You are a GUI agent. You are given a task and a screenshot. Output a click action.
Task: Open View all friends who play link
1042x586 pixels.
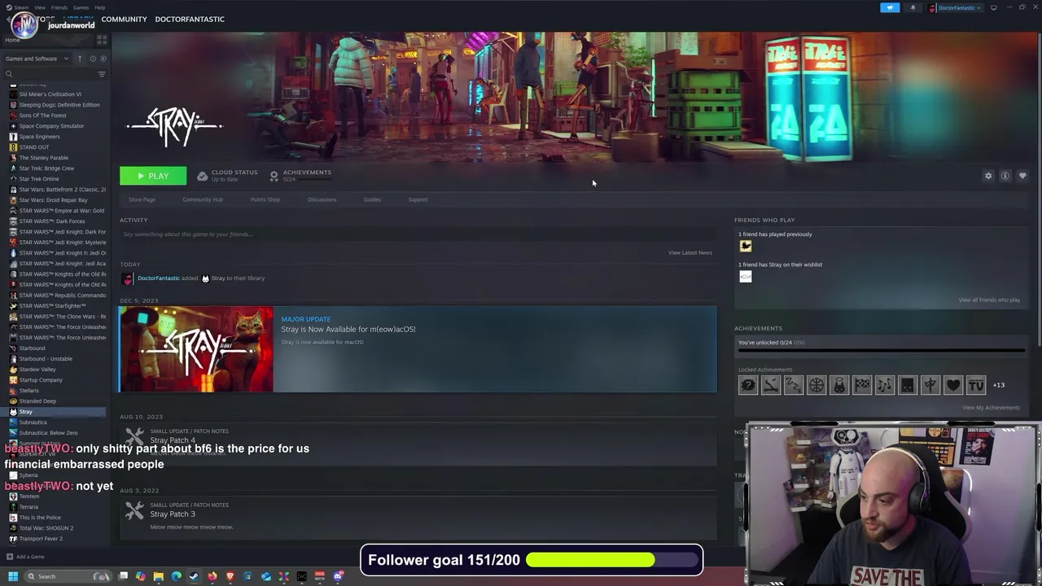click(989, 300)
